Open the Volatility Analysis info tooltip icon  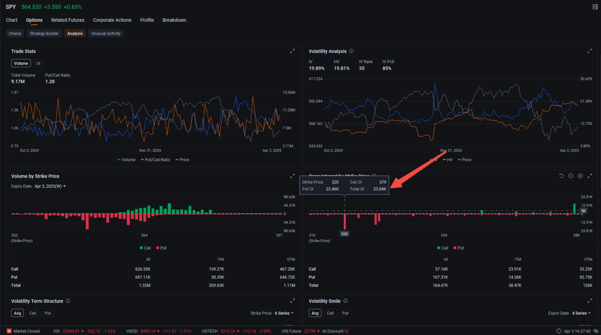(351, 51)
